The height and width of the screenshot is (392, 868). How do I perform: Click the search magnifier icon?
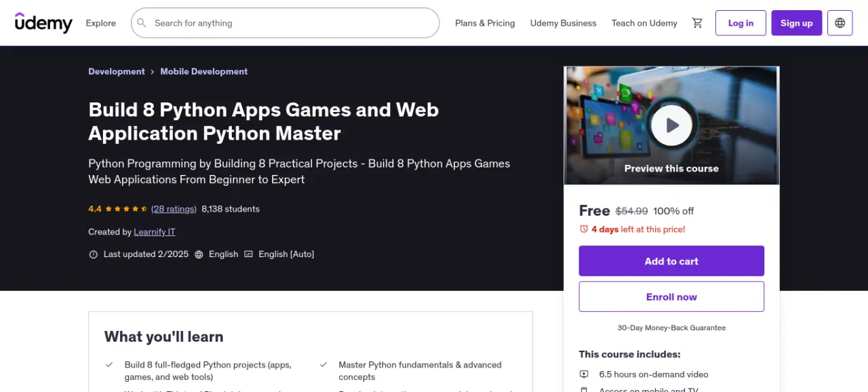coord(142,23)
